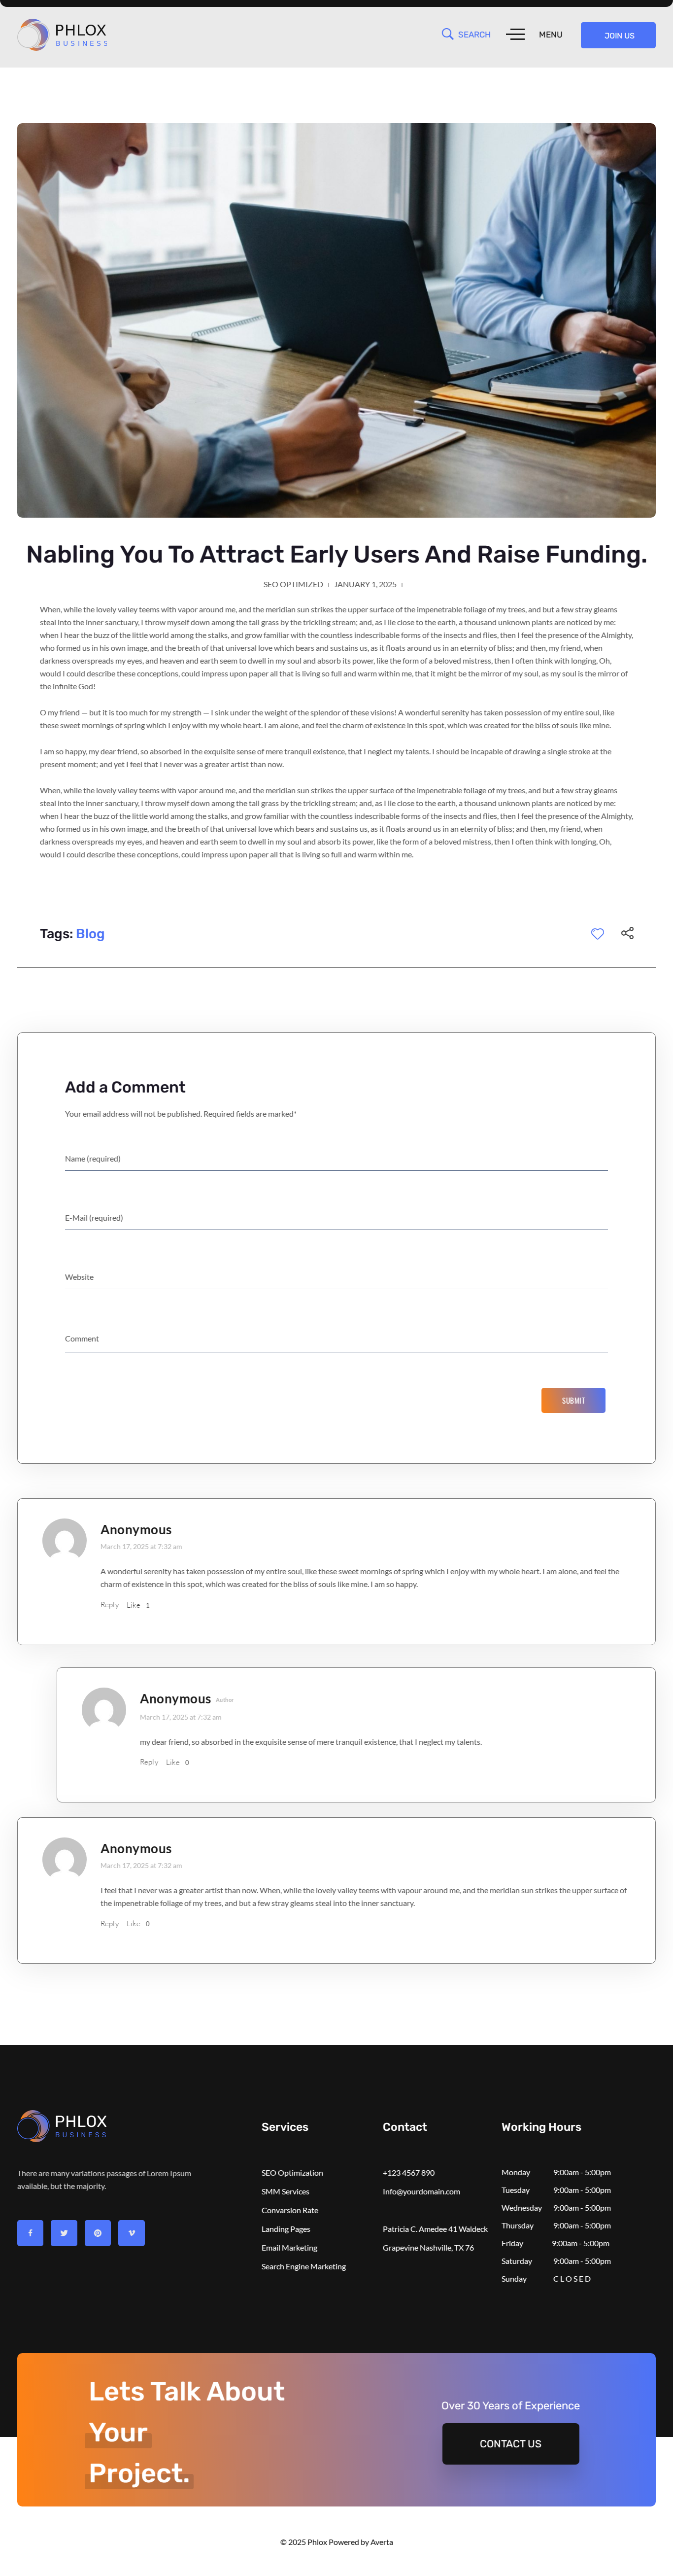Open the Blog tag link
The image size is (673, 2576).
click(x=90, y=934)
